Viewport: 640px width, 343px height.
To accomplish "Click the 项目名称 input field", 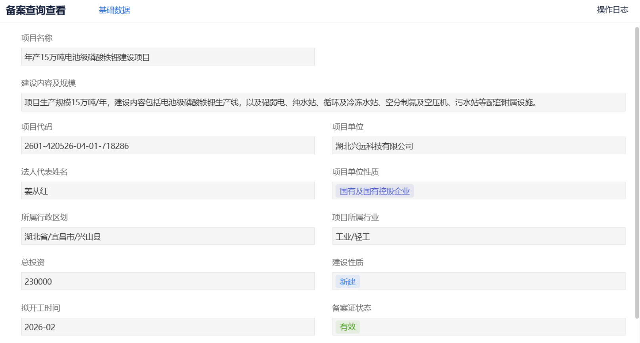I will click(168, 57).
